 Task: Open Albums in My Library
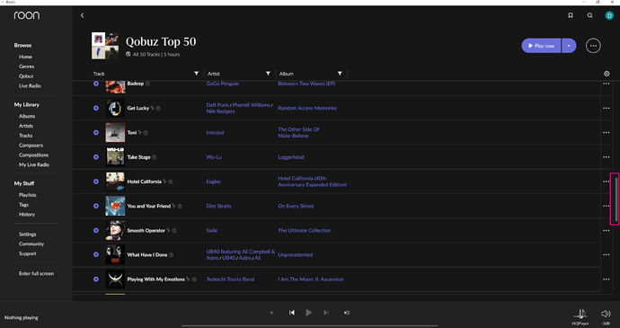pos(27,116)
